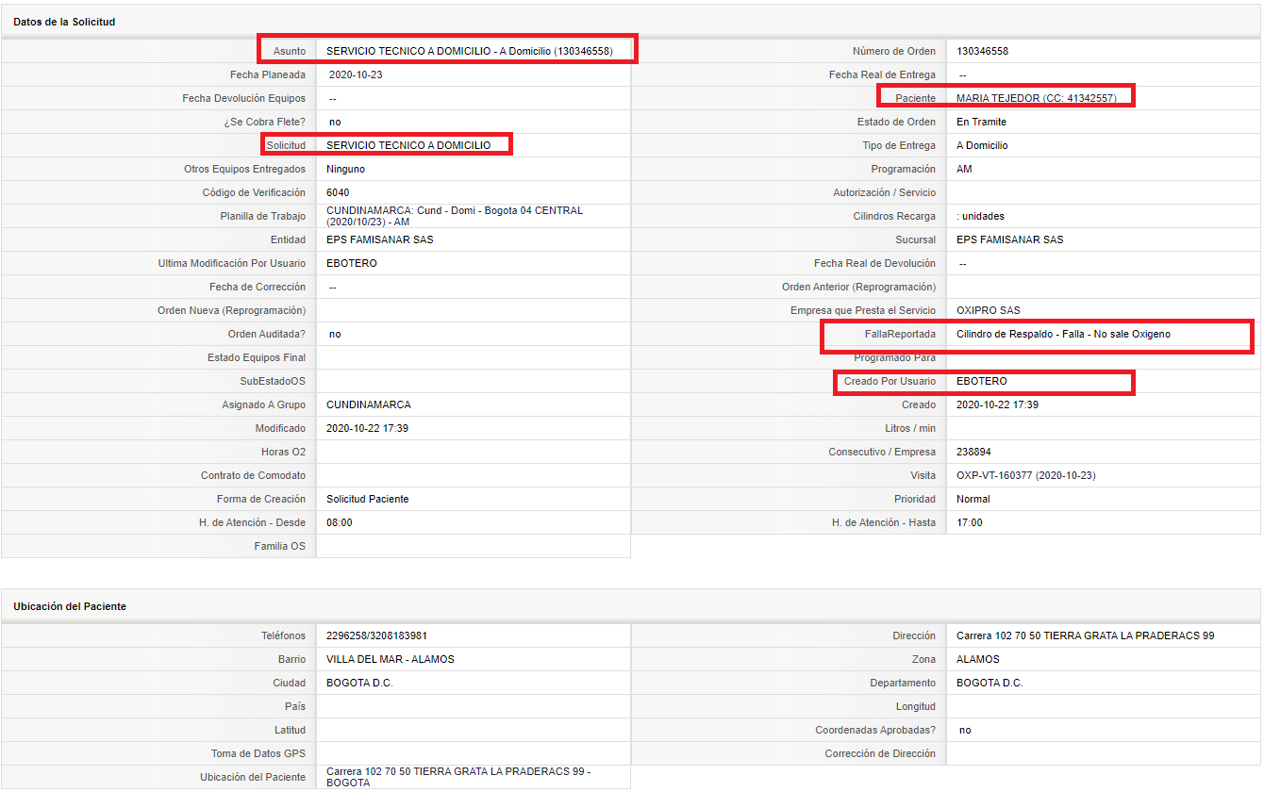Click the Estado Equipos Final label
The image size is (1264, 792).
click(257, 357)
